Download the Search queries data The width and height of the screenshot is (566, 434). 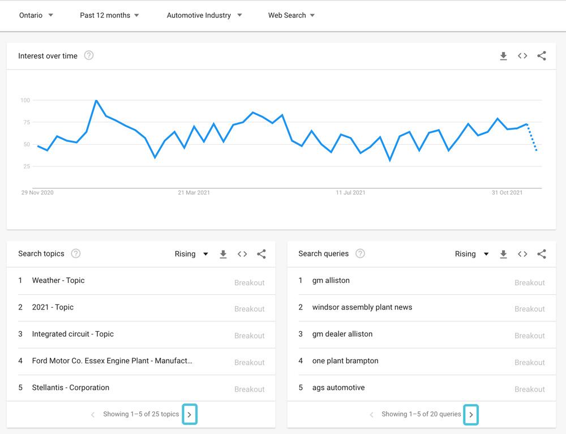point(503,254)
